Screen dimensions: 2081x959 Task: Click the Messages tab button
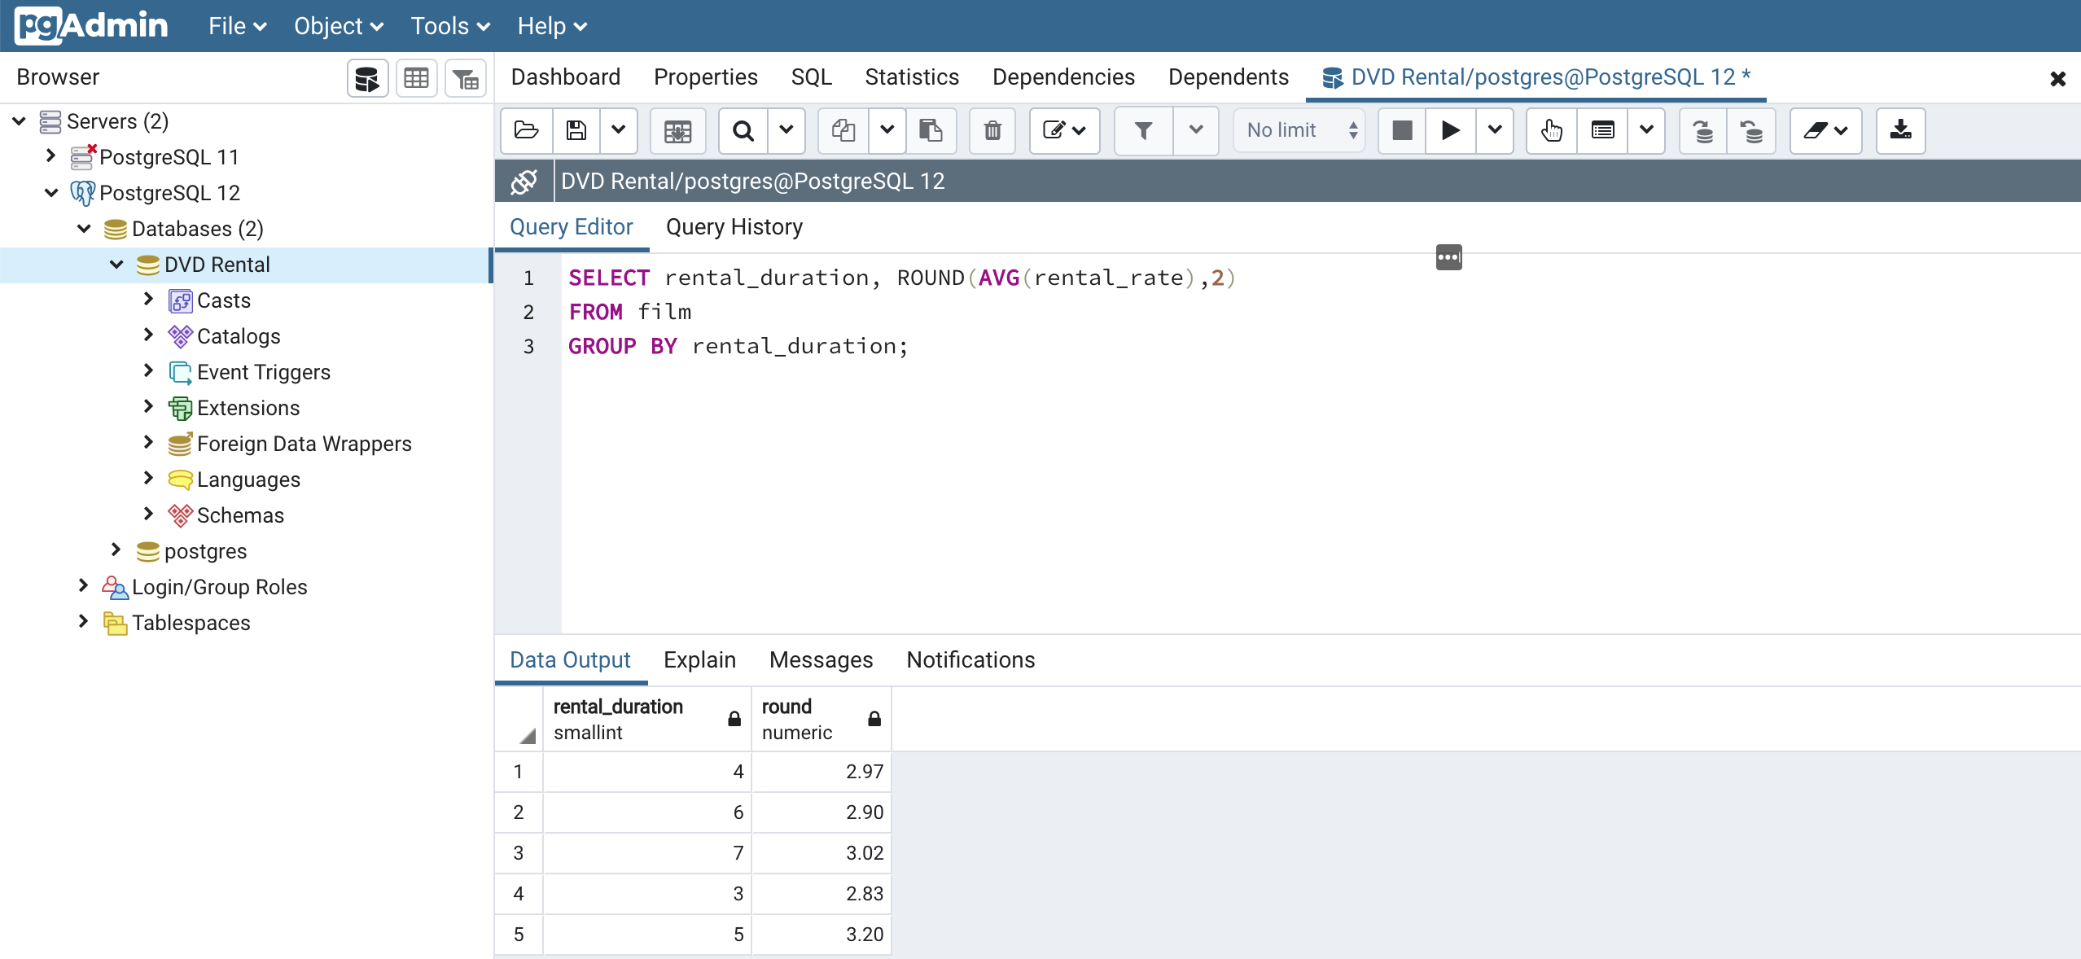(820, 659)
